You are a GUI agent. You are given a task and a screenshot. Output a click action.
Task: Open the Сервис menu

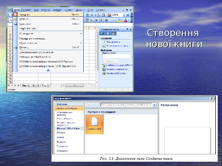69,10
